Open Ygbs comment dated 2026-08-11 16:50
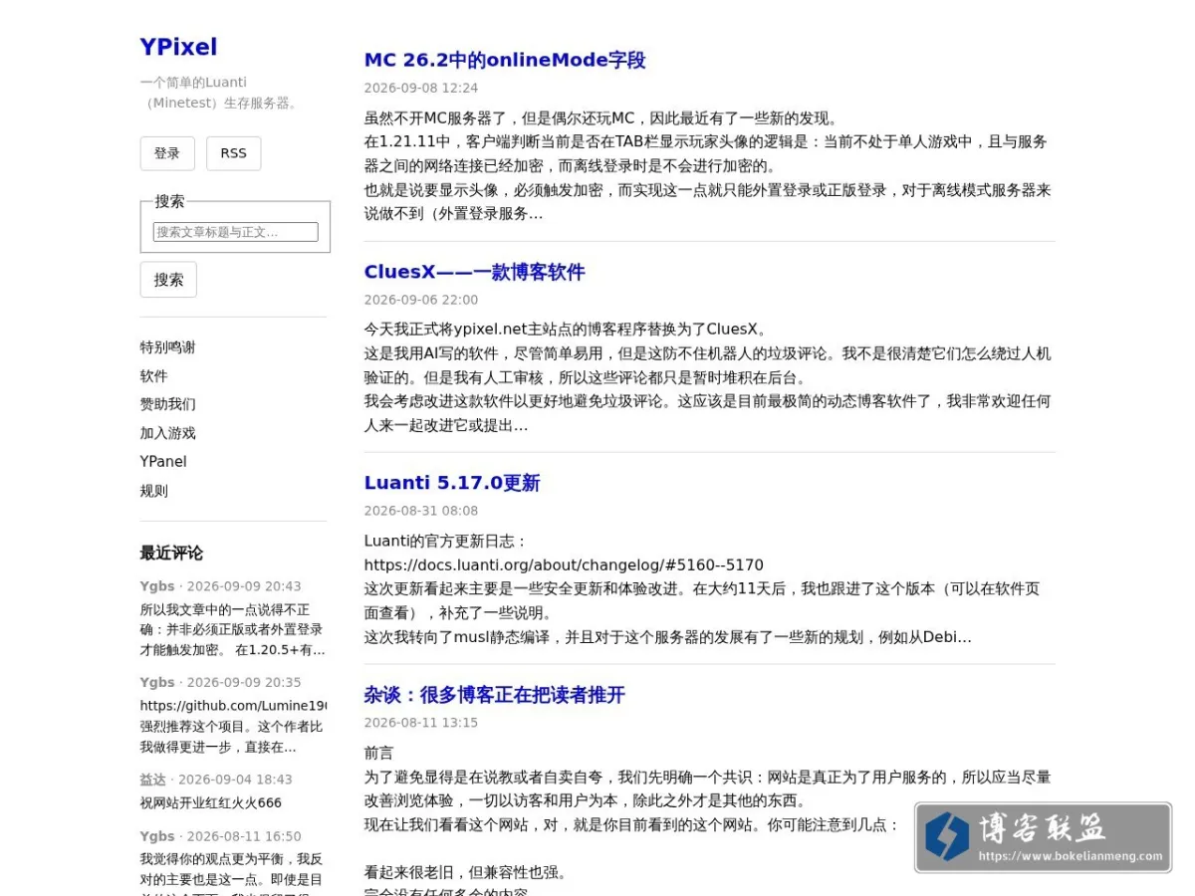The width and height of the screenshot is (1195, 896). point(157,836)
